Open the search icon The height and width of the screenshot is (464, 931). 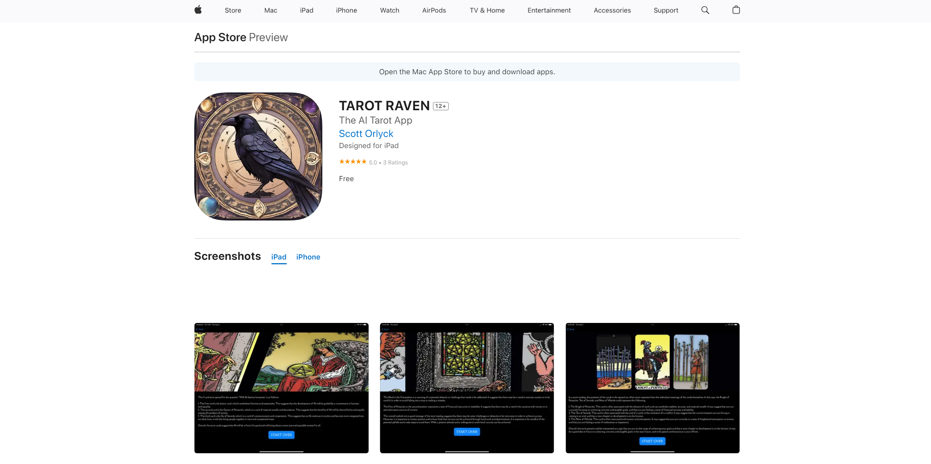(705, 10)
